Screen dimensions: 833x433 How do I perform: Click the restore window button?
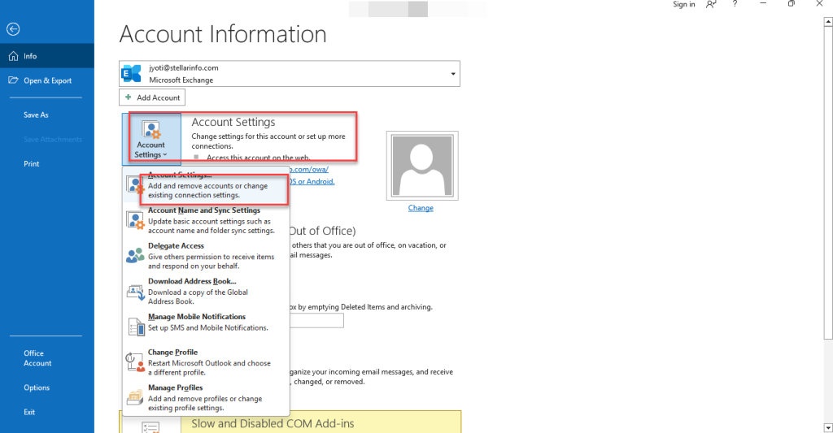pyautogui.click(x=791, y=4)
